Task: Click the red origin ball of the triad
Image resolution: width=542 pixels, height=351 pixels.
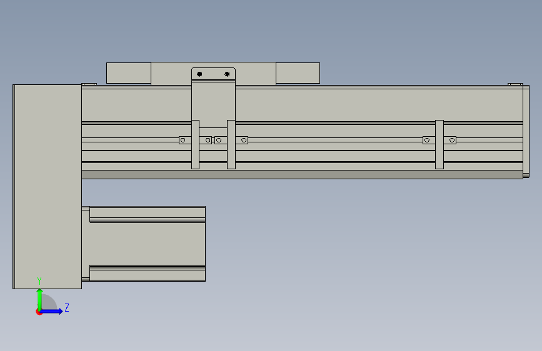Action: pyautogui.click(x=39, y=312)
